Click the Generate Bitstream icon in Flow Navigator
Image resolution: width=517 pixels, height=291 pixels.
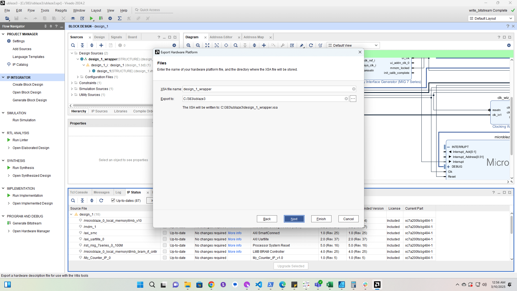9,223
